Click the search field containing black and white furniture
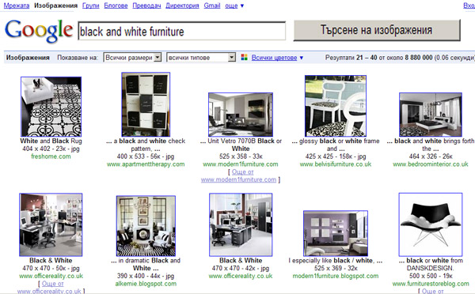 [x=182, y=31]
